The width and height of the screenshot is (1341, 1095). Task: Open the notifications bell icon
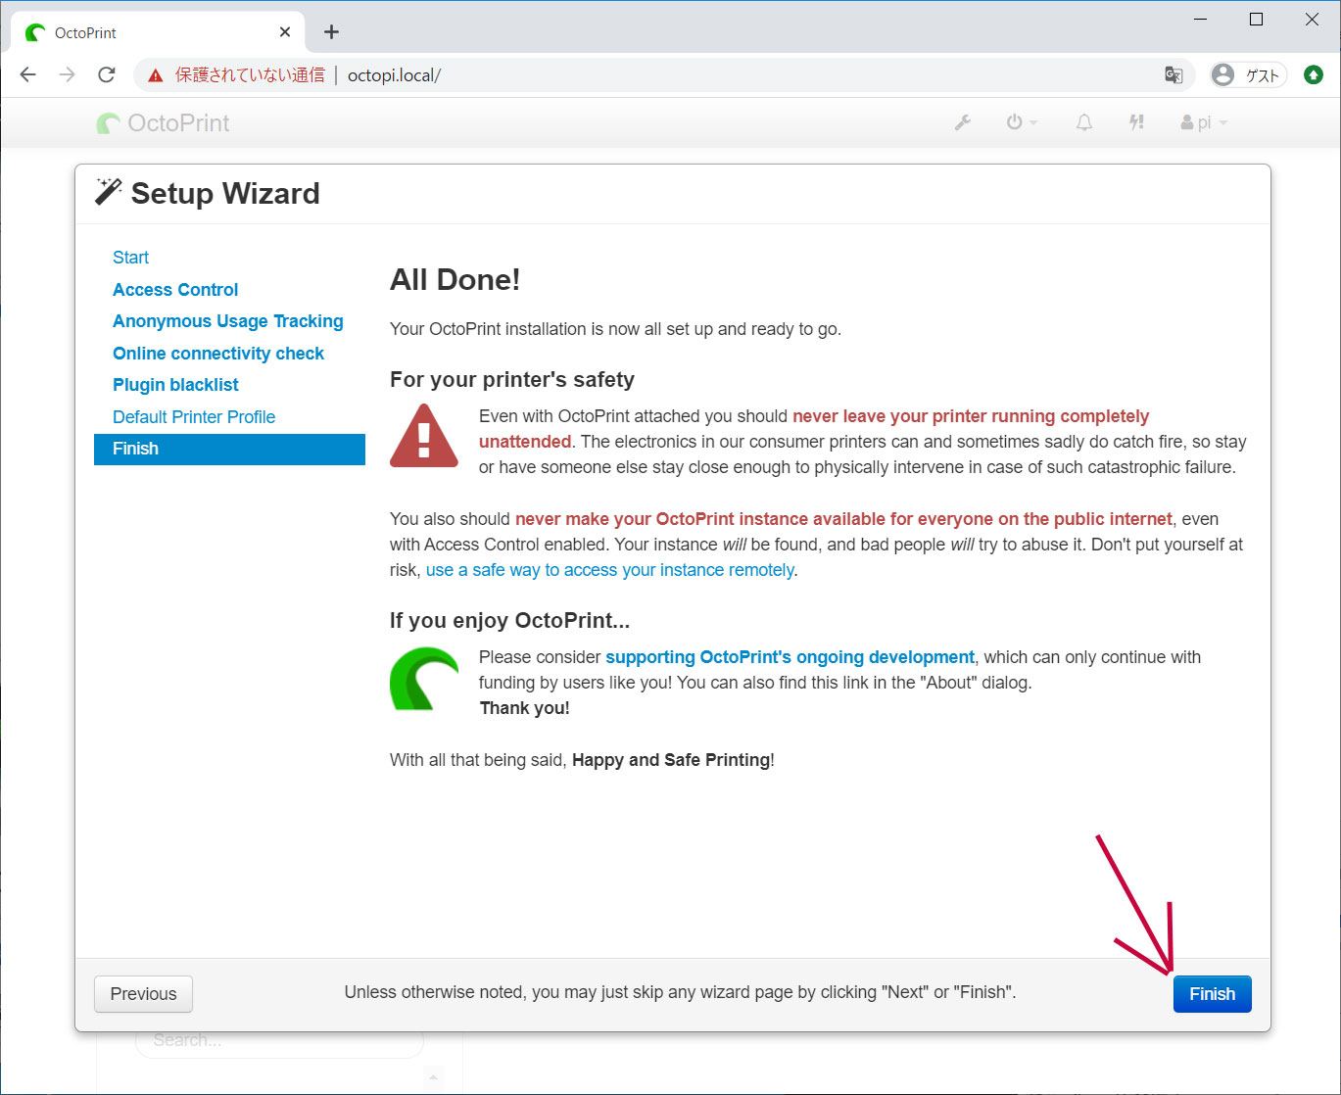pyautogui.click(x=1084, y=122)
